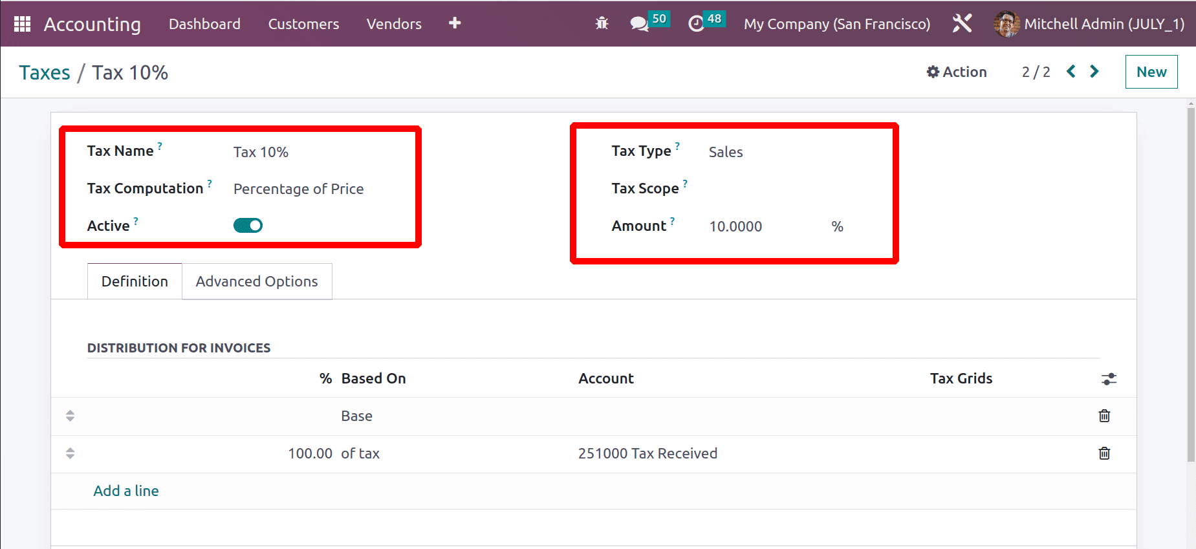
Task: Open the conversations messages icon
Action: click(639, 24)
